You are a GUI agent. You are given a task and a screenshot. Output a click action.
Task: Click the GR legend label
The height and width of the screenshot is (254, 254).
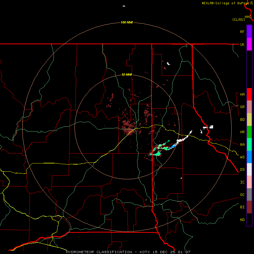242,107
